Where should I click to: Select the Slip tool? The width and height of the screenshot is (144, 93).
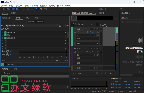(45, 9)
